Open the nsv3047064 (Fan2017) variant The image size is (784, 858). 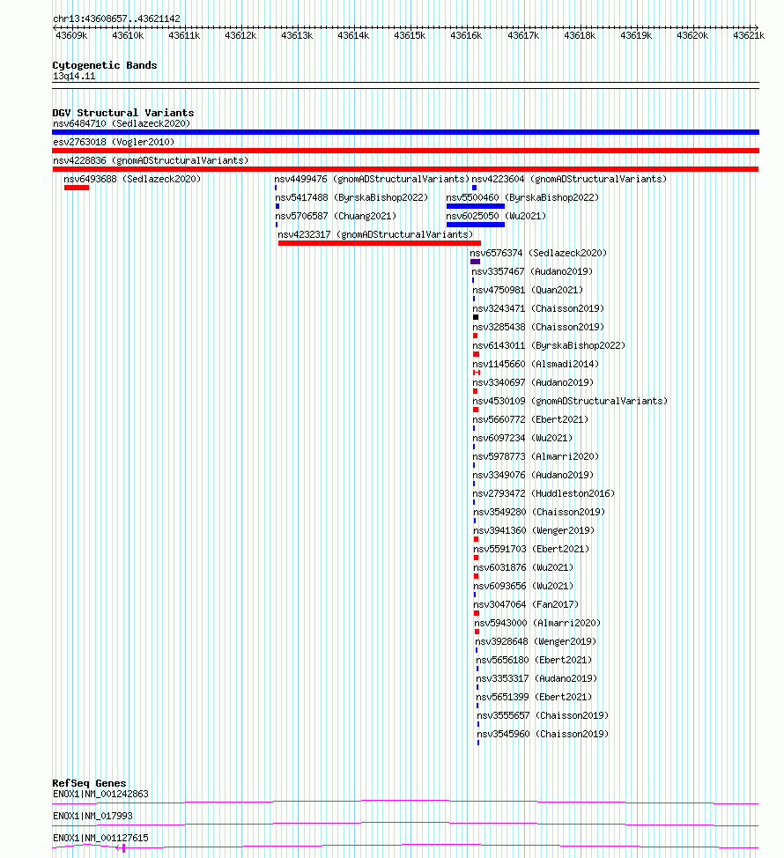526,604
